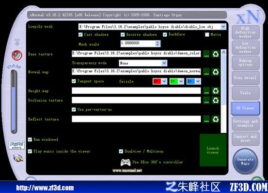This screenshot has width=268, height=193.
Task: Reset Occlusion texture using recycle icon
Action: 216,100
